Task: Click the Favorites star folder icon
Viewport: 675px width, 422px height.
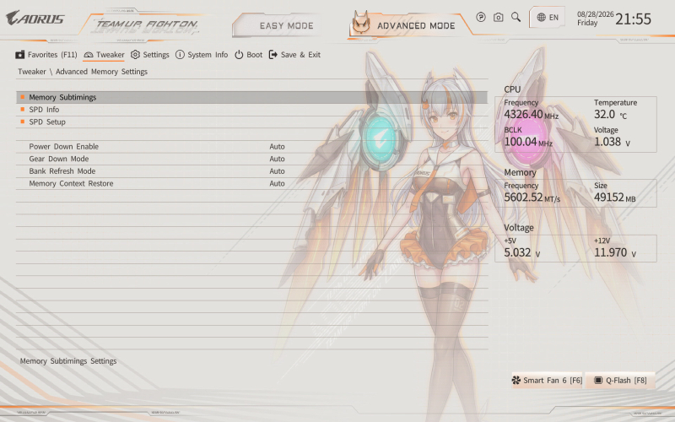Action: point(19,55)
